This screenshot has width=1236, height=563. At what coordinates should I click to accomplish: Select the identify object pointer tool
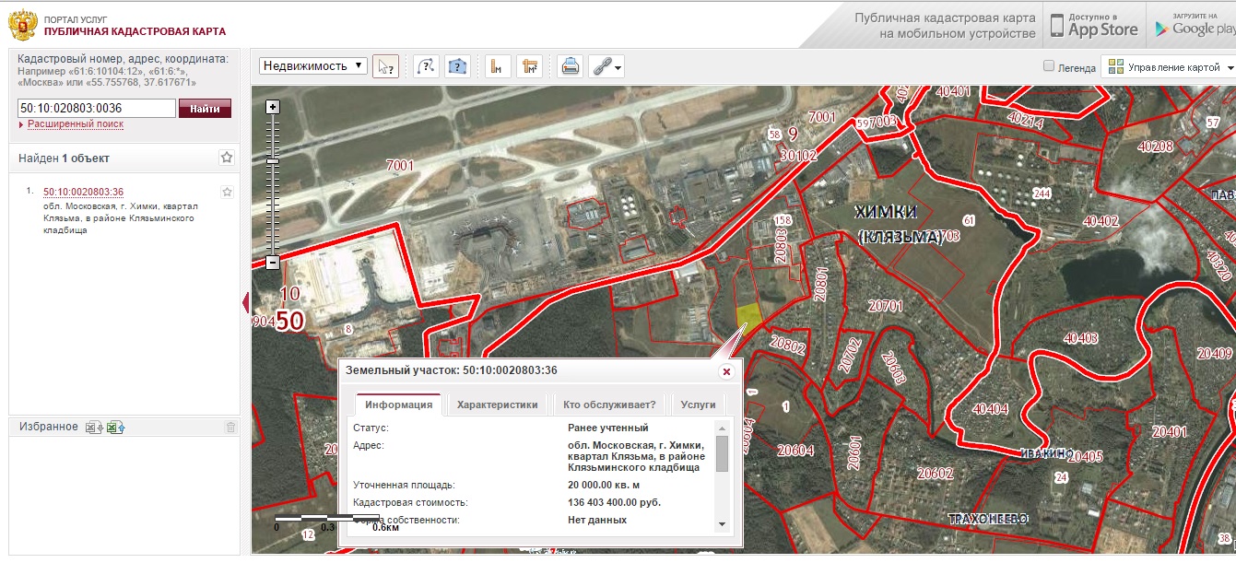pyautogui.click(x=385, y=66)
